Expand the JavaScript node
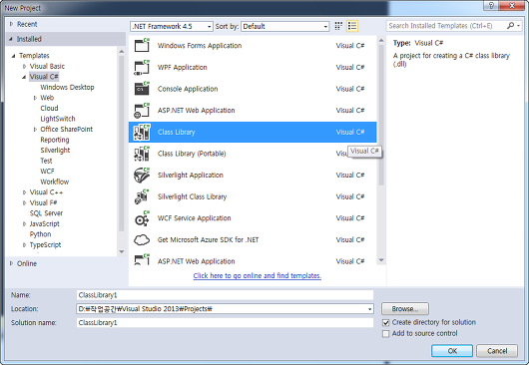This screenshot has width=529, height=365. click(24, 223)
